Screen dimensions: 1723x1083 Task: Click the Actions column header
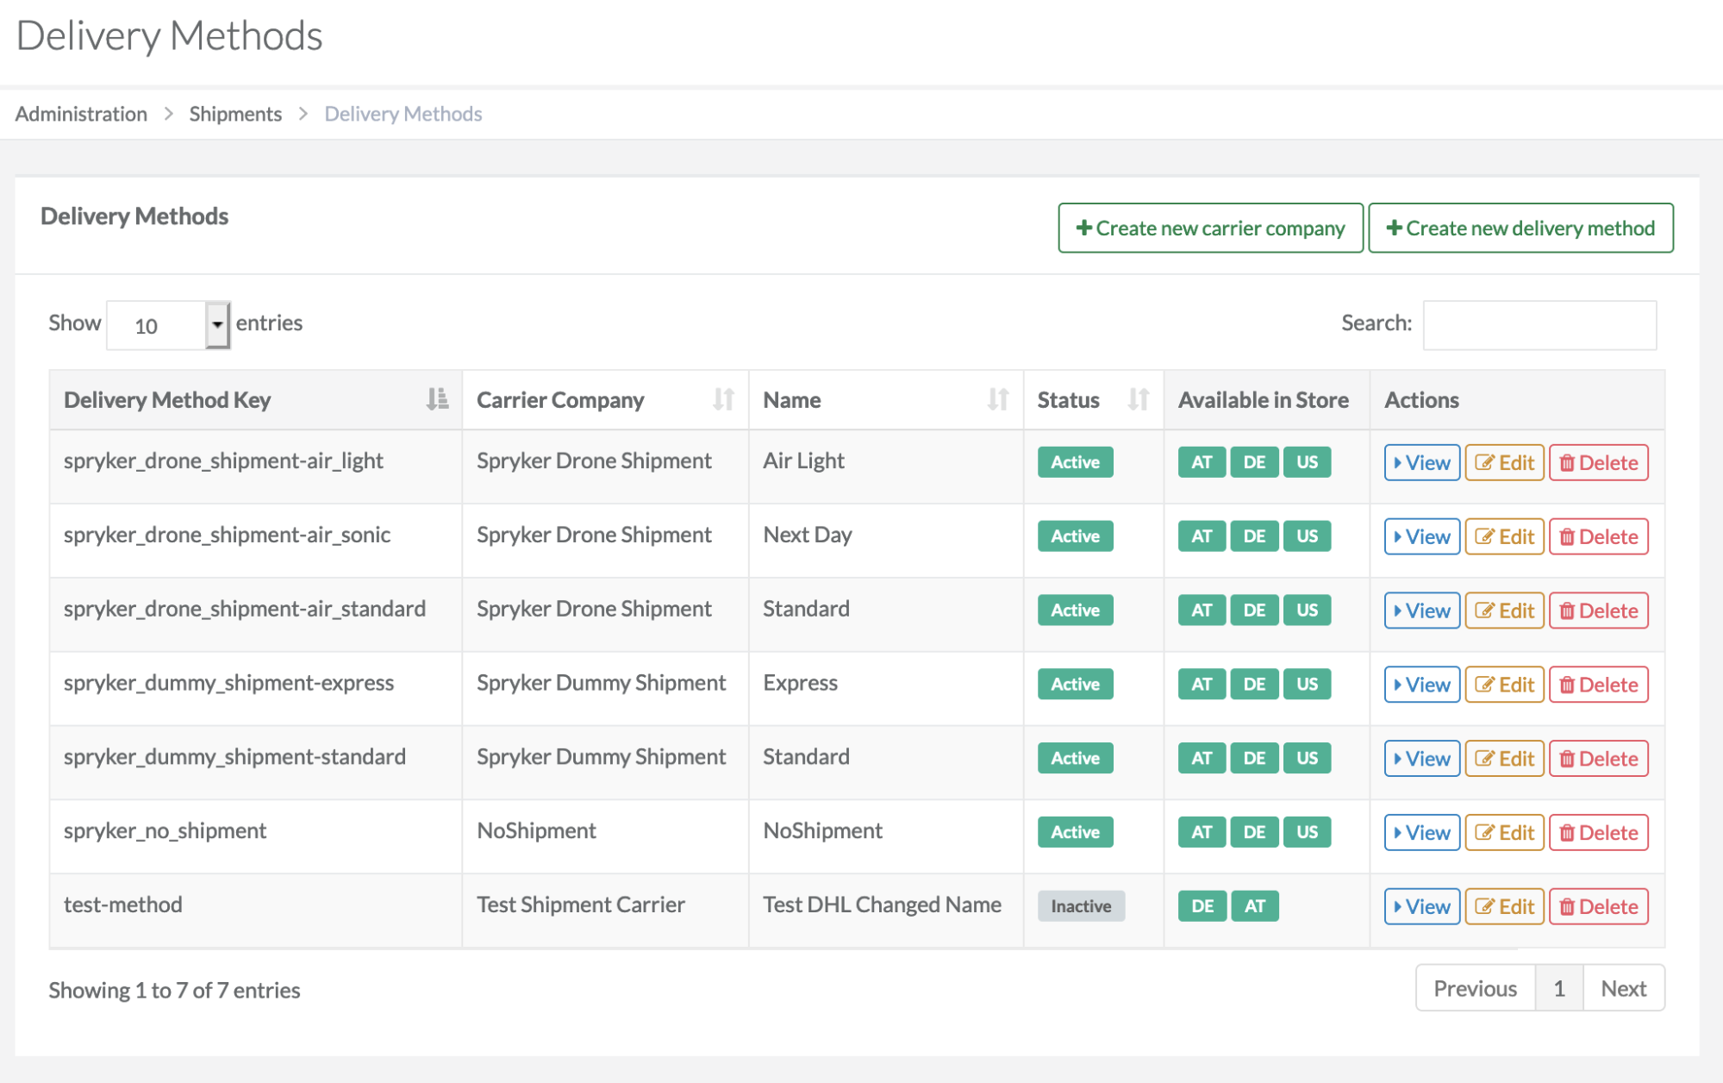[x=1517, y=399]
